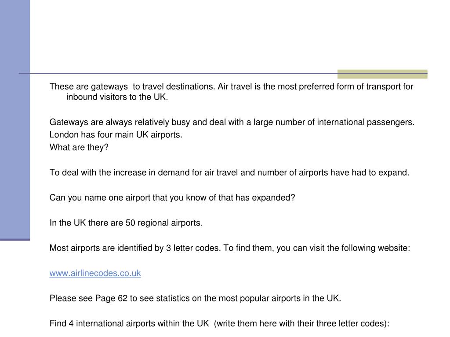The width and height of the screenshot is (450, 337).
Task: Open the www.airlinecodes.co.uk link
Action: (95, 273)
